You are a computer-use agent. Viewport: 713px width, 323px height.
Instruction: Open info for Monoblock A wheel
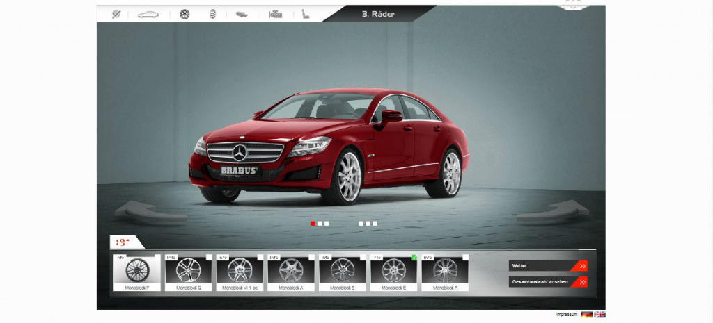click(x=274, y=257)
